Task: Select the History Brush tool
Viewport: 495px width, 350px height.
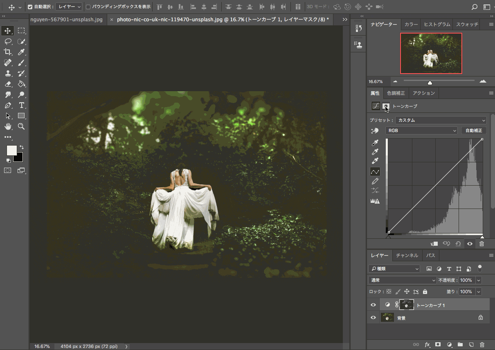Action: click(21, 73)
